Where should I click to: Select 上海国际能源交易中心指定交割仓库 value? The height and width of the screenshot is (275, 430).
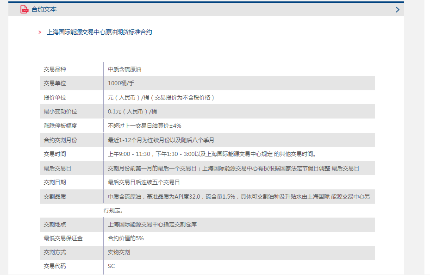(x=152, y=225)
